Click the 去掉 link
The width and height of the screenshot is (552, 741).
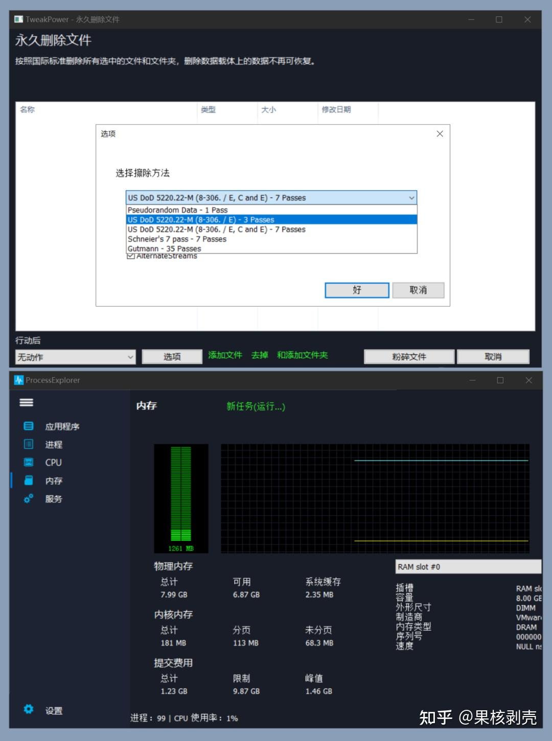pyautogui.click(x=260, y=355)
